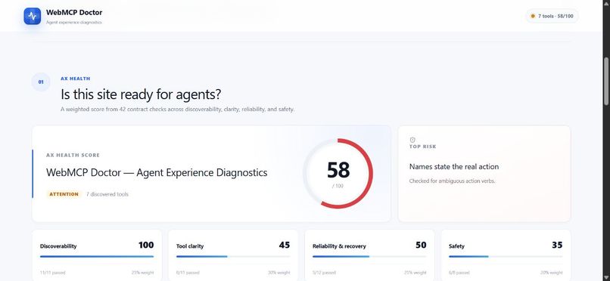610x281 pixels.
Task: Click the heading "Is this site ready for agents?"
Action: 142,94
